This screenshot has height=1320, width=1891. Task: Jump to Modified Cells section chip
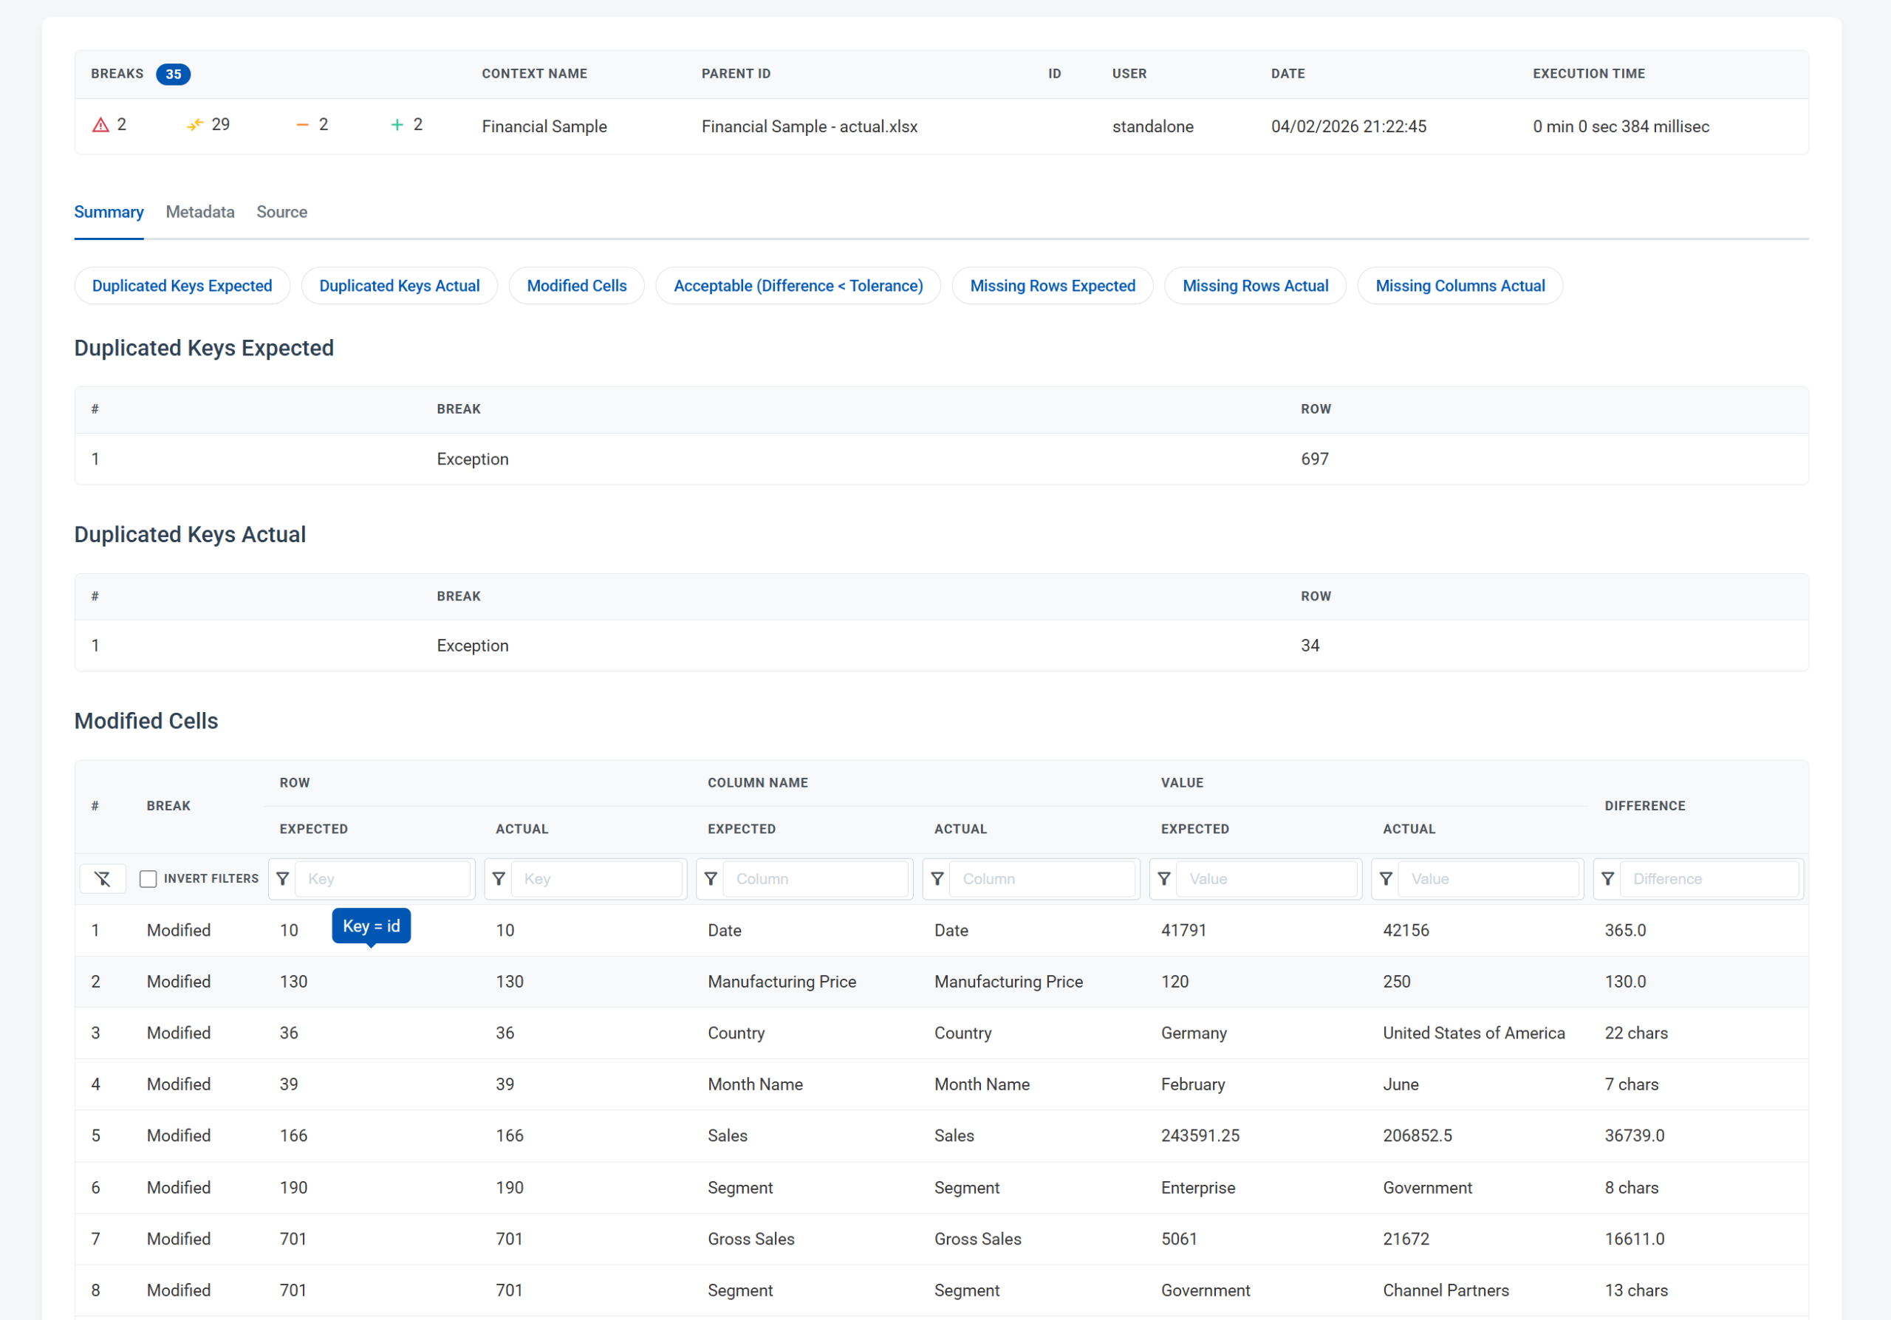[x=576, y=286]
